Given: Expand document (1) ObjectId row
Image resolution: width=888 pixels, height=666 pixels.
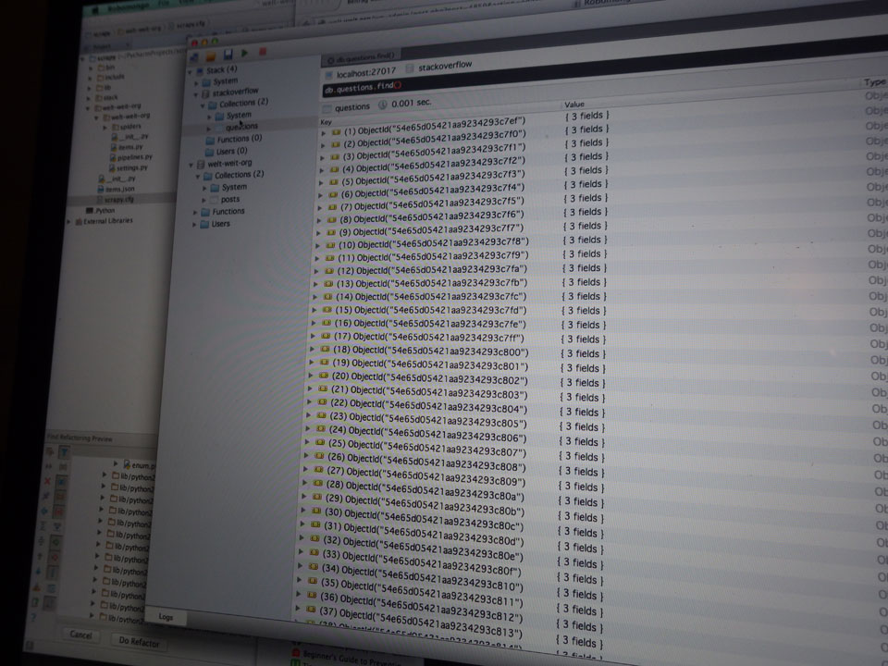Looking at the screenshot, I should (x=323, y=133).
